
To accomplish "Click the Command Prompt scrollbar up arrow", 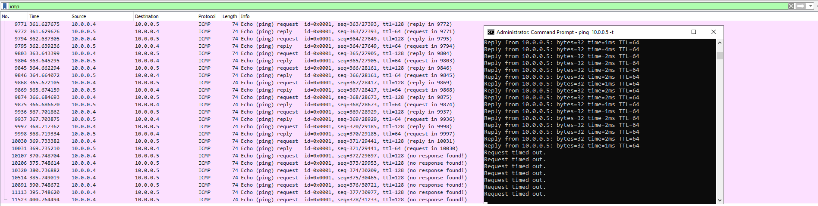I will 719,42.
